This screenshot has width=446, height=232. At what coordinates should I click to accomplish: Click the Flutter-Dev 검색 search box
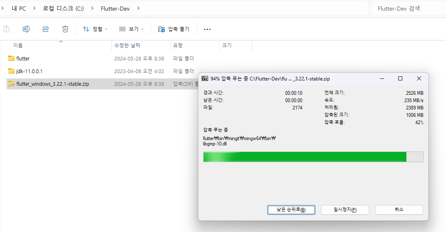(409, 9)
